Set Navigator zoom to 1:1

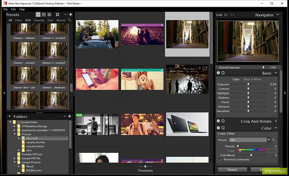point(232,15)
